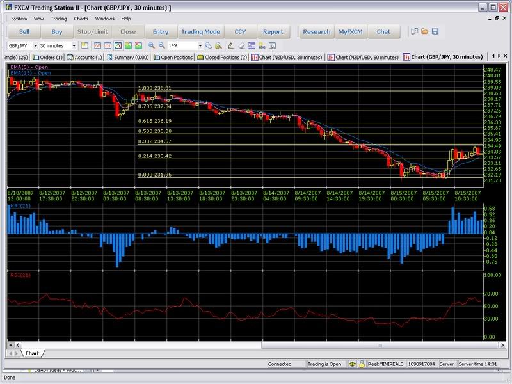The height and width of the screenshot is (384, 512).
Task: Switch to the Closed Positions (2) tab
Action: pyautogui.click(x=222, y=57)
